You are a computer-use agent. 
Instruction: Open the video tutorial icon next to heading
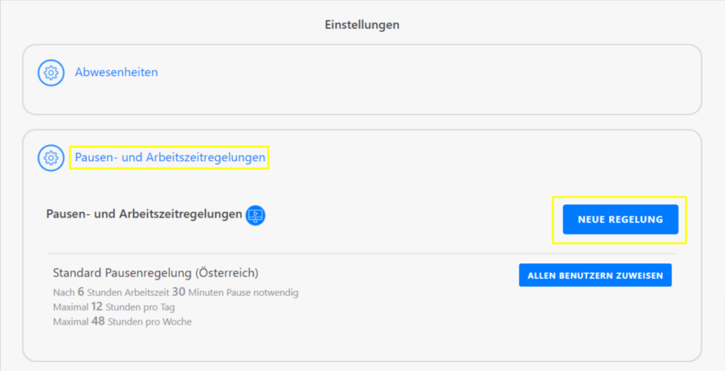point(256,215)
